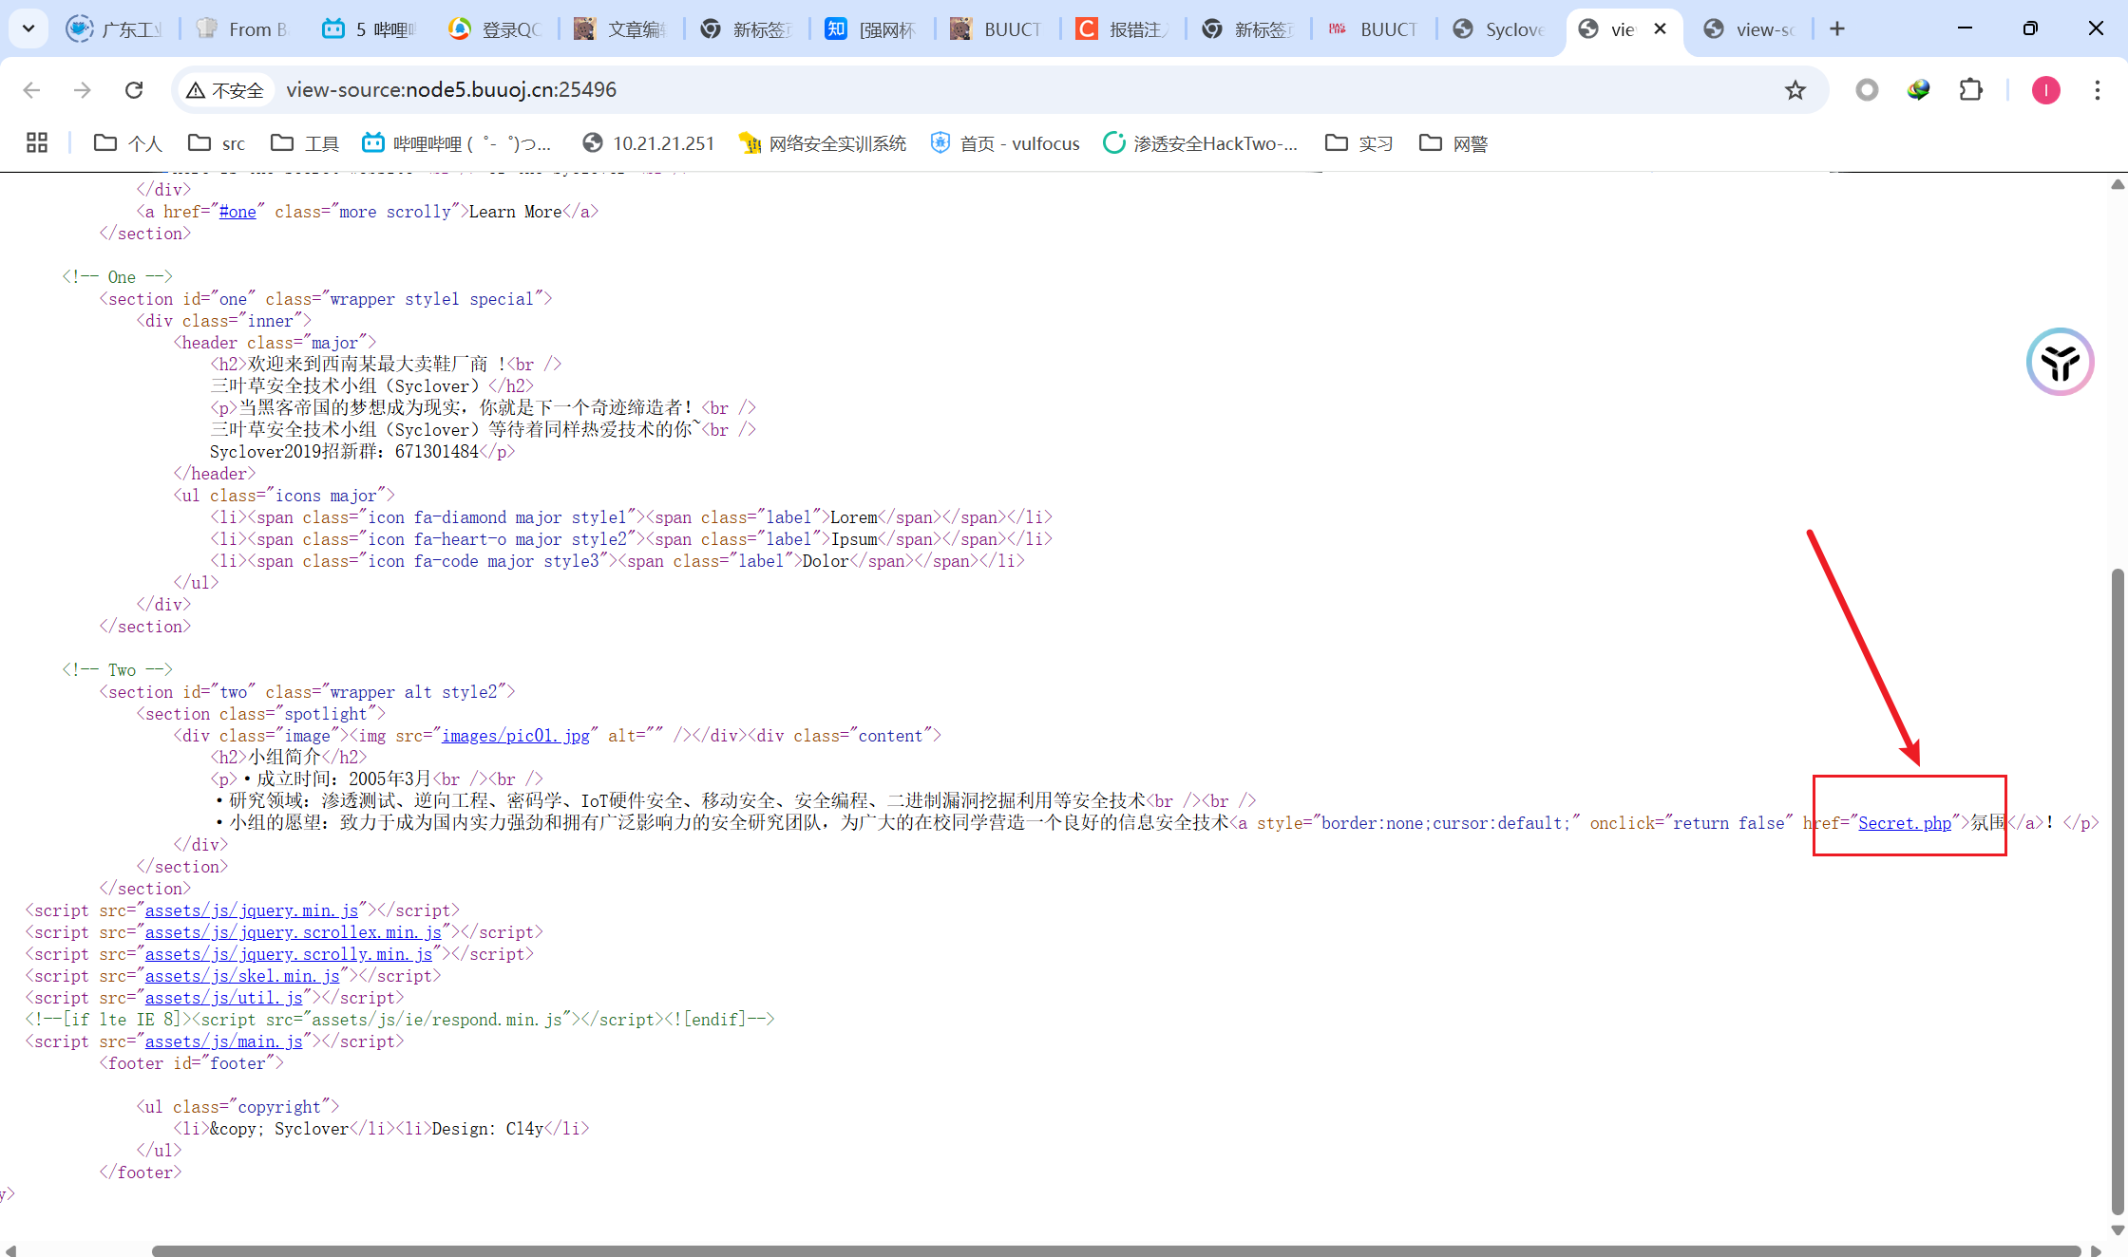Open assets/js/jquery.scrollex.min.js link
2128x1257 pixels.
pos(294,932)
